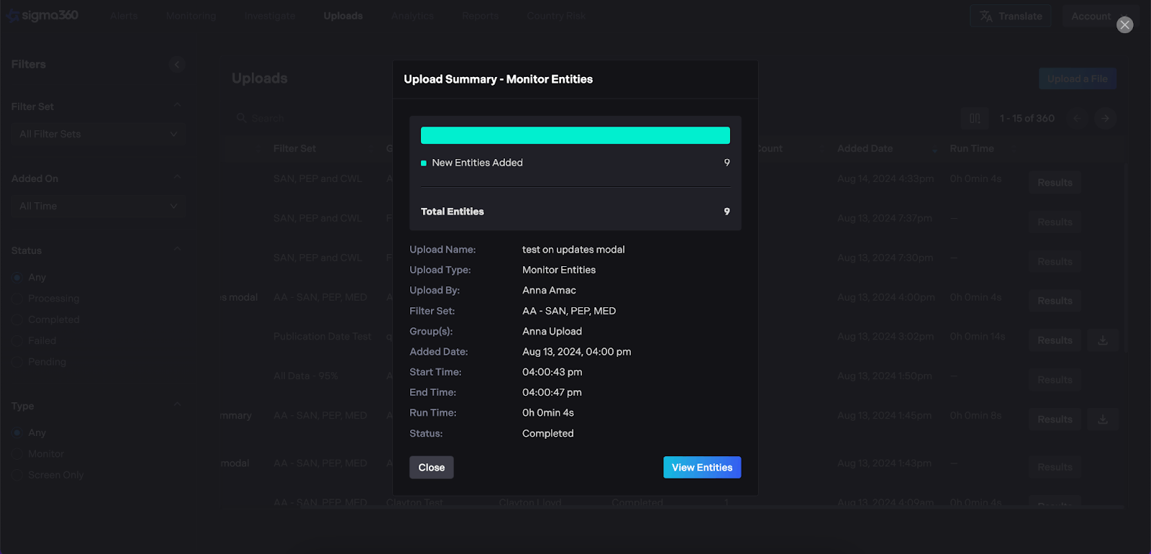1151x554 pixels.
Task: Click the Translate language icon
Action: coord(986,17)
